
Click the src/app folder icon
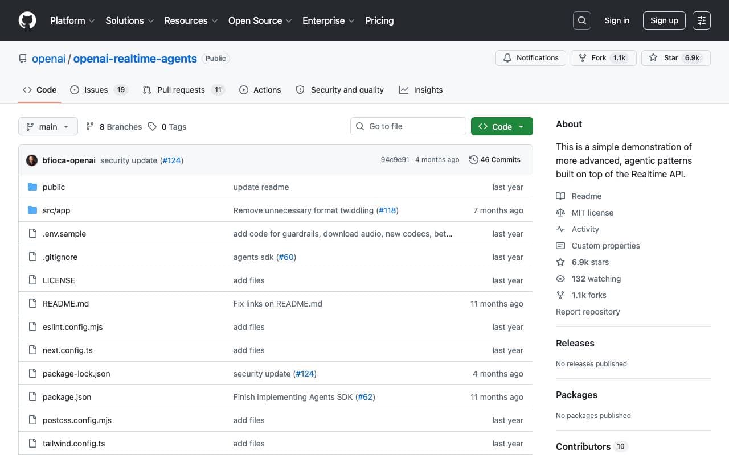32,210
